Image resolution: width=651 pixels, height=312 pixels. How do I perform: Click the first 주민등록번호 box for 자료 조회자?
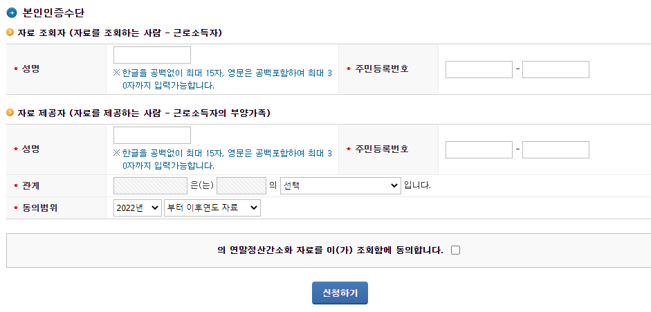coord(479,69)
